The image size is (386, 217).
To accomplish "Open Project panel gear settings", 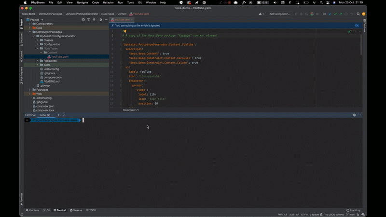I will pos(101,20).
